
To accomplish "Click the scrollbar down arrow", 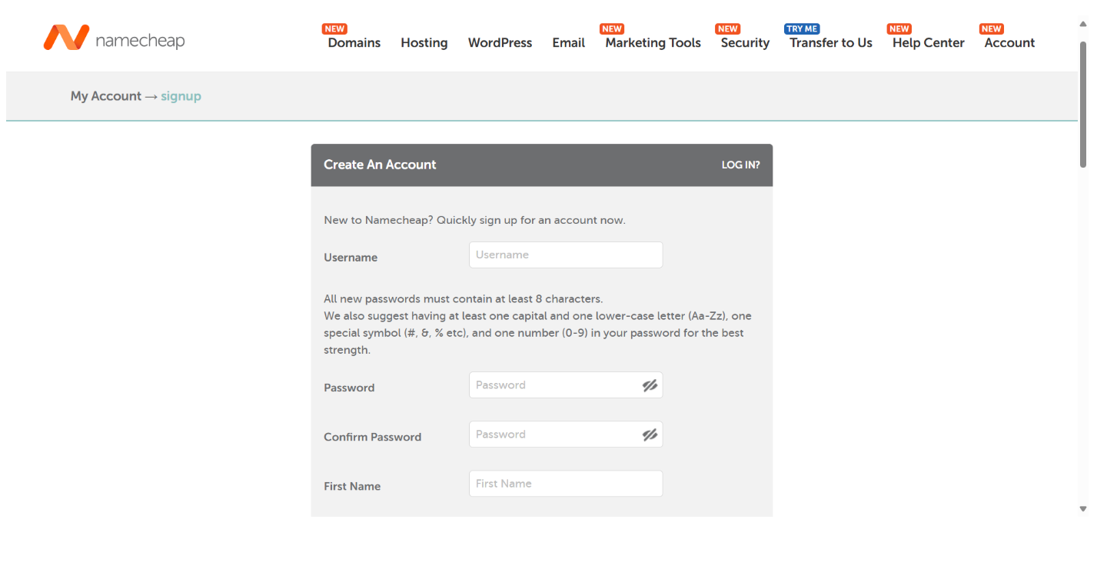I will tap(1083, 508).
